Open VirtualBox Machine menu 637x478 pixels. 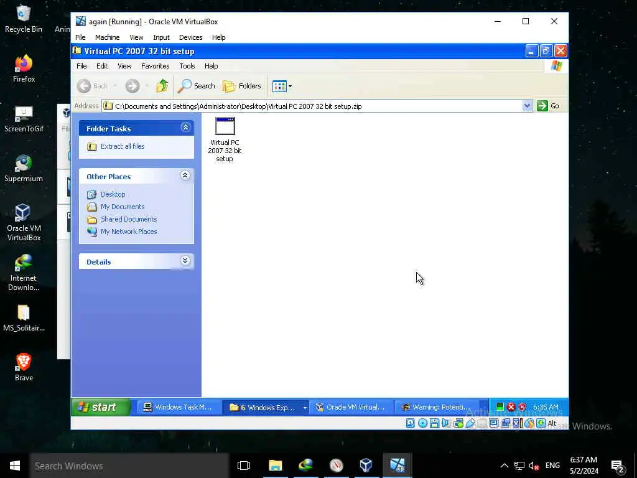tap(107, 37)
